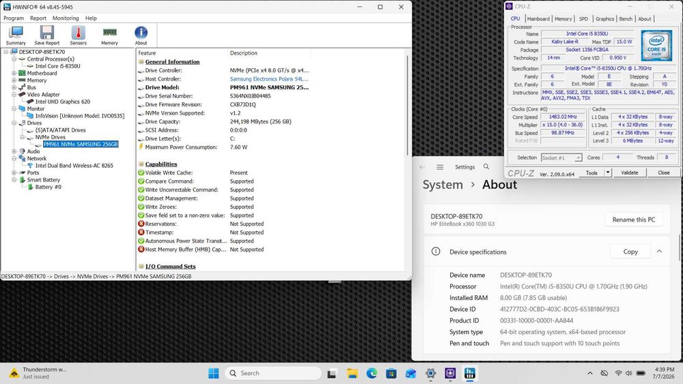Open the Report menu
This screenshot has width=683, height=384.
point(38,18)
